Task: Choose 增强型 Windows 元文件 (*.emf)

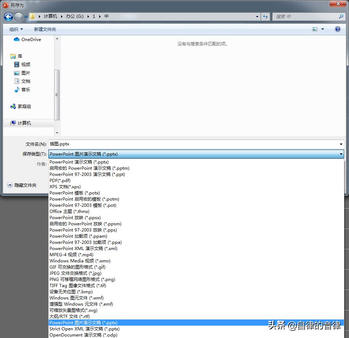Action: point(196,304)
